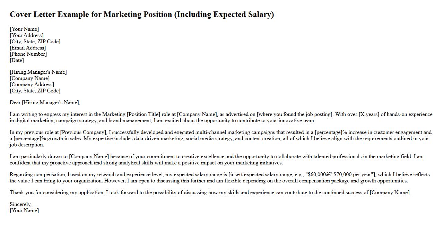
Task: Click "Thank you for considering my application" sentence
Action: 57,192
